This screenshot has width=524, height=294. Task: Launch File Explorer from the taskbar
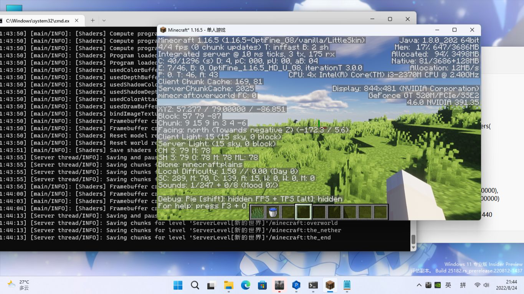tap(229, 285)
